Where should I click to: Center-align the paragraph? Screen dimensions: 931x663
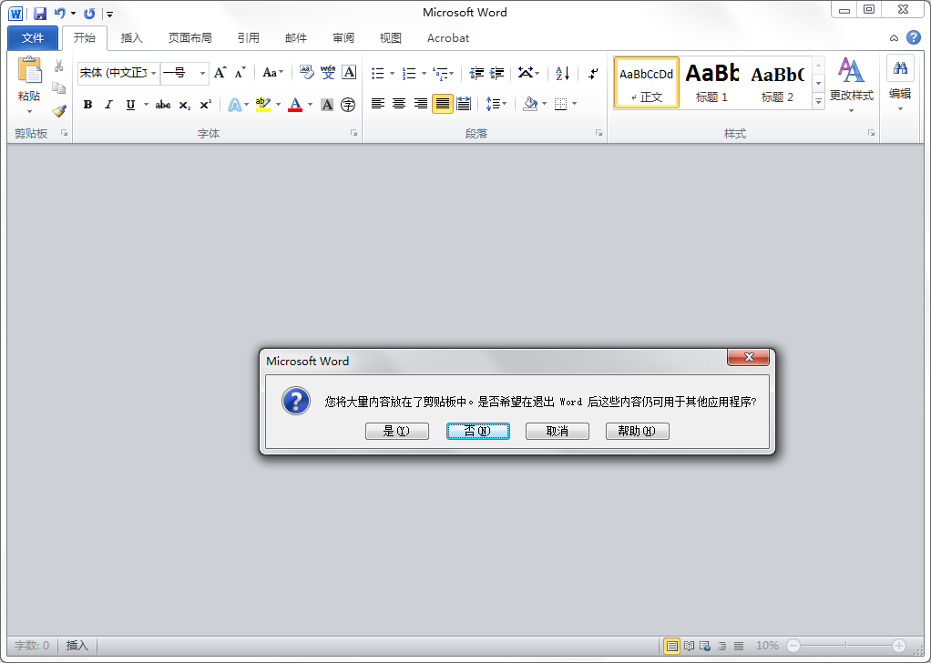click(x=399, y=104)
